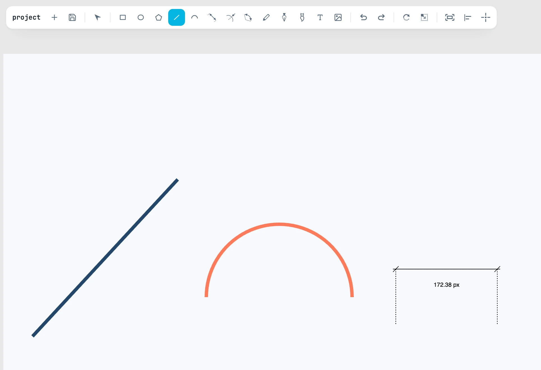541x370 pixels.
Task: Choose the Select arrow tool
Action: [98, 17]
